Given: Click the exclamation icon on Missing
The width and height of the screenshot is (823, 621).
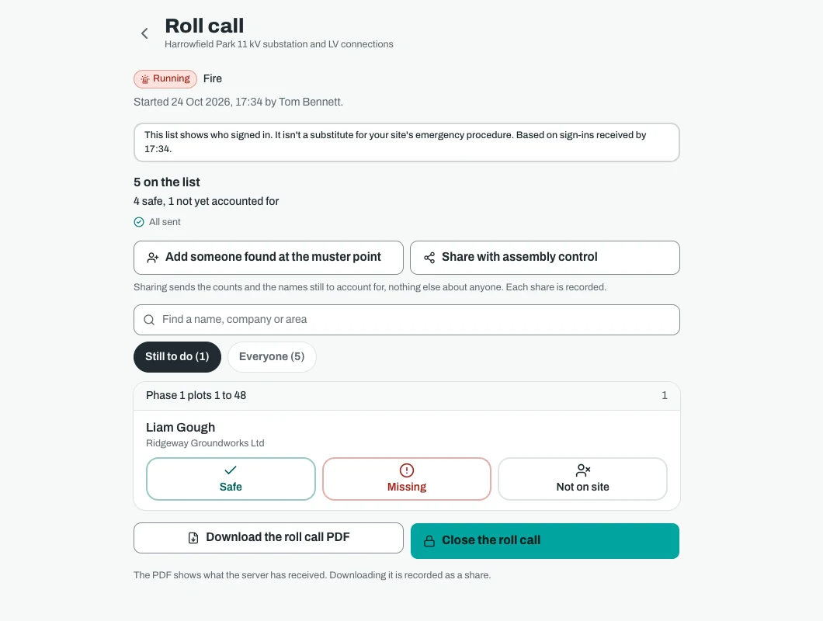Looking at the screenshot, I should (x=407, y=470).
